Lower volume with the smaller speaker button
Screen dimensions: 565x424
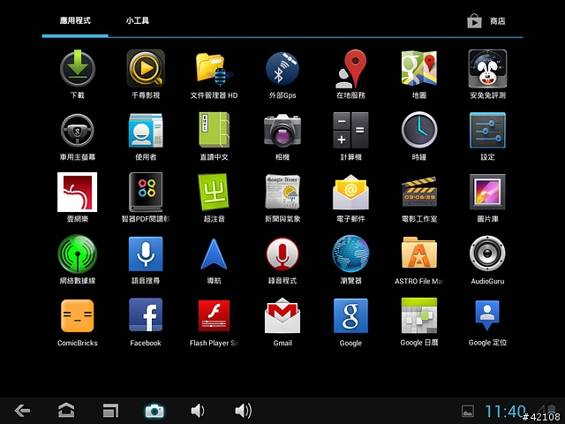point(198,411)
